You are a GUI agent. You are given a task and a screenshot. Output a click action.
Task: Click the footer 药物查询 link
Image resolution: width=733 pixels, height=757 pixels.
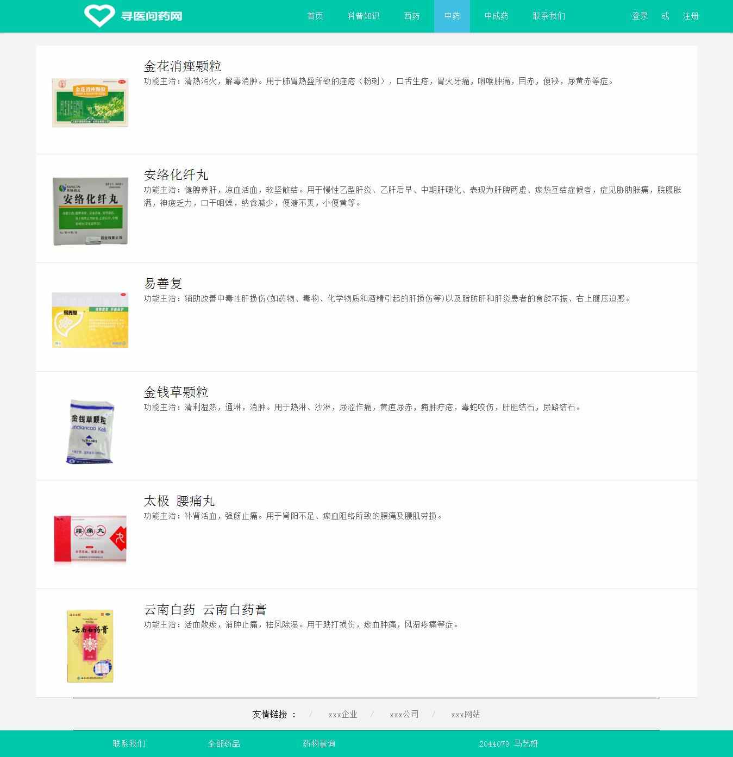(319, 744)
